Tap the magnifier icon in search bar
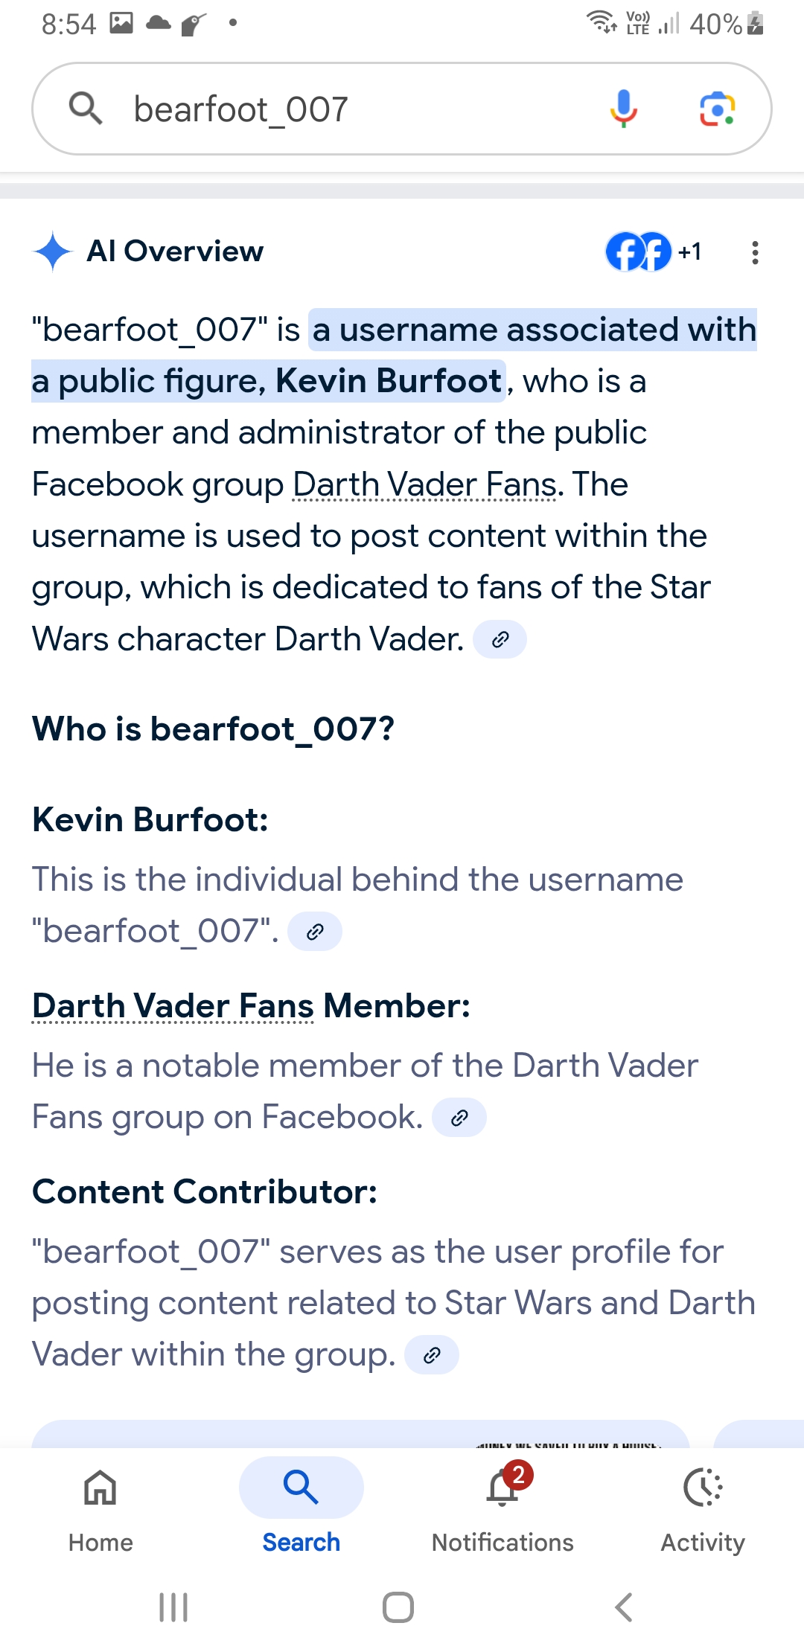804x1652 pixels. tap(86, 109)
